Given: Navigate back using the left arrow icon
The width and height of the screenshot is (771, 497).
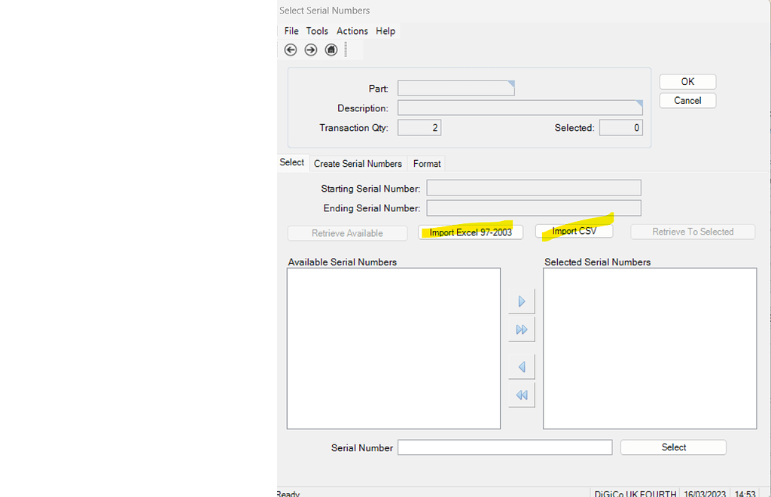Looking at the screenshot, I should [291, 50].
